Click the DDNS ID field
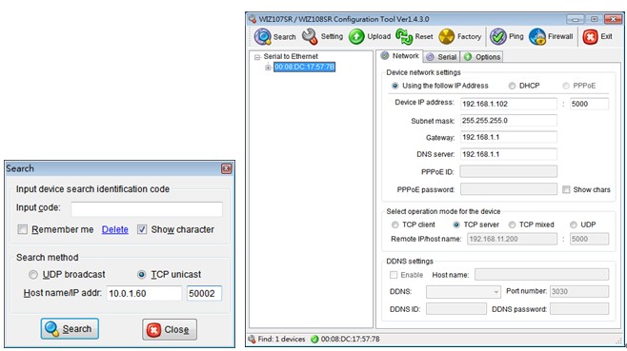 pos(456,309)
